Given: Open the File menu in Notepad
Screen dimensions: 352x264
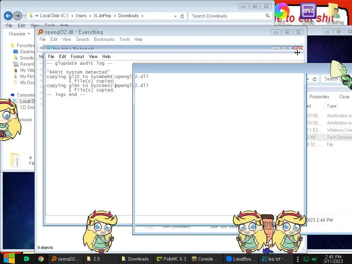Looking at the screenshot, I should [51, 57].
